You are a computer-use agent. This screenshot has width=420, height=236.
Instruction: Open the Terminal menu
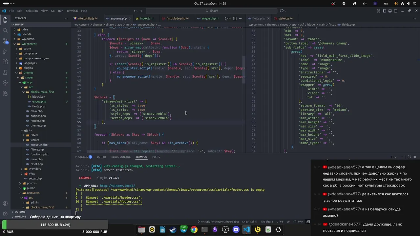(x=72, y=11)
